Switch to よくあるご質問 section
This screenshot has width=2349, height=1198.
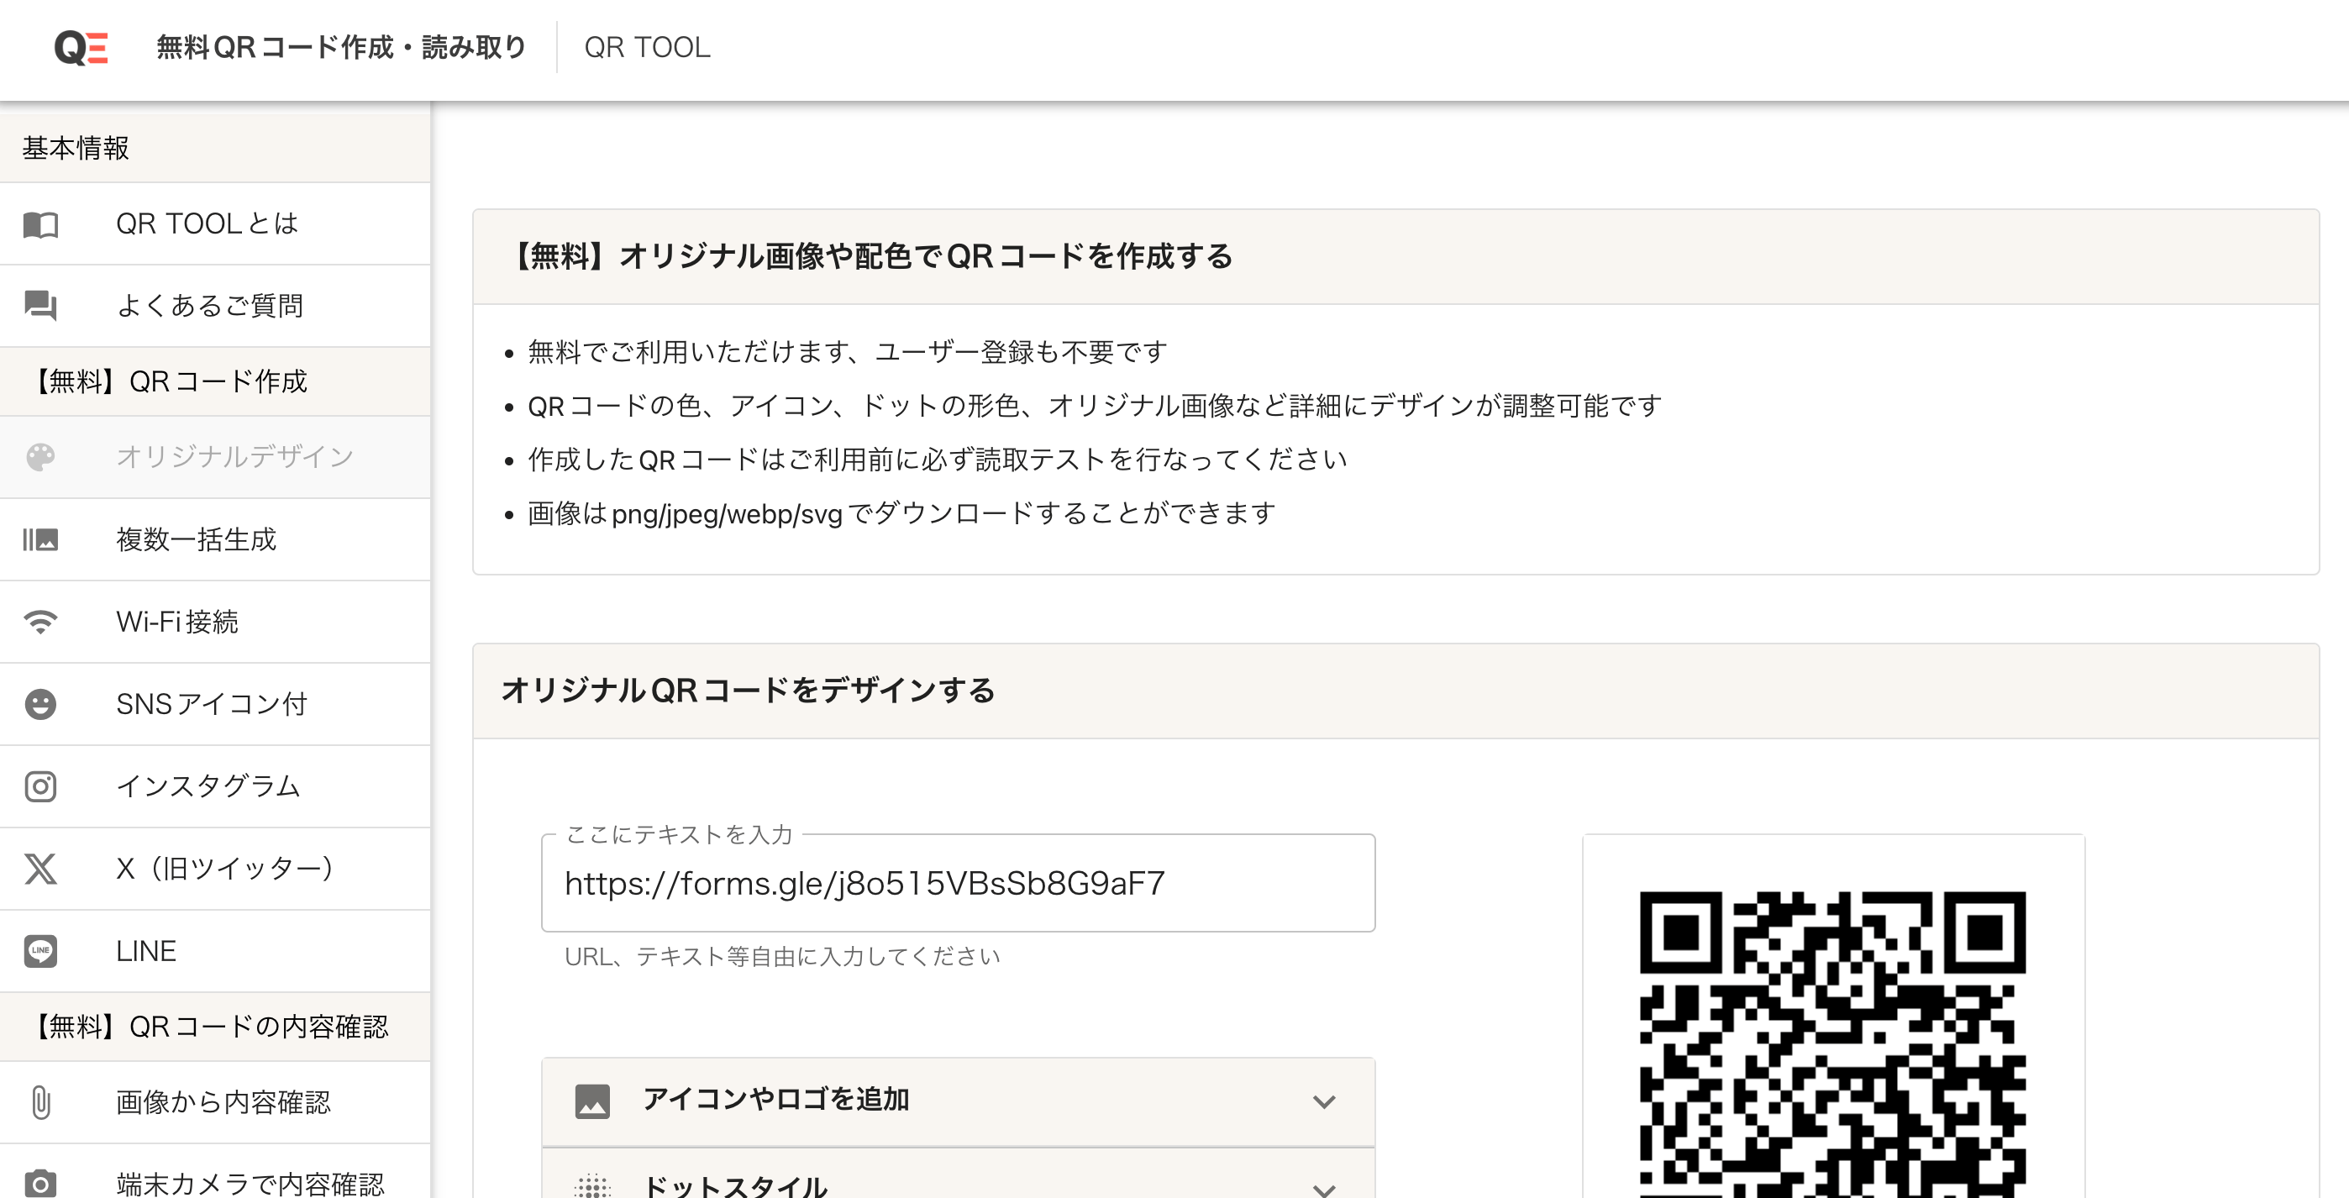(213, 306)
